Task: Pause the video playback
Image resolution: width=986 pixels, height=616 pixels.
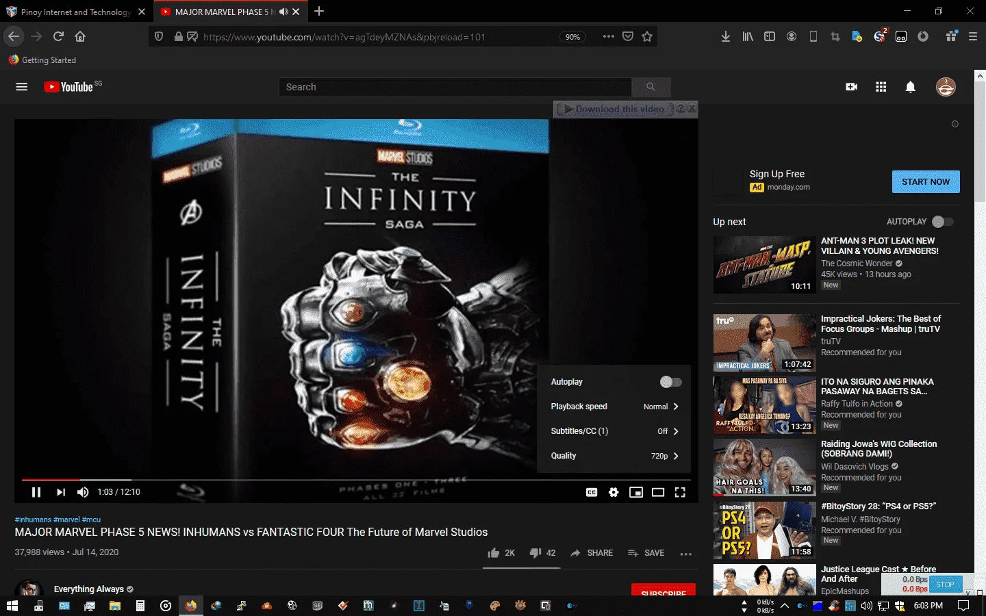Action: (36, 492)
